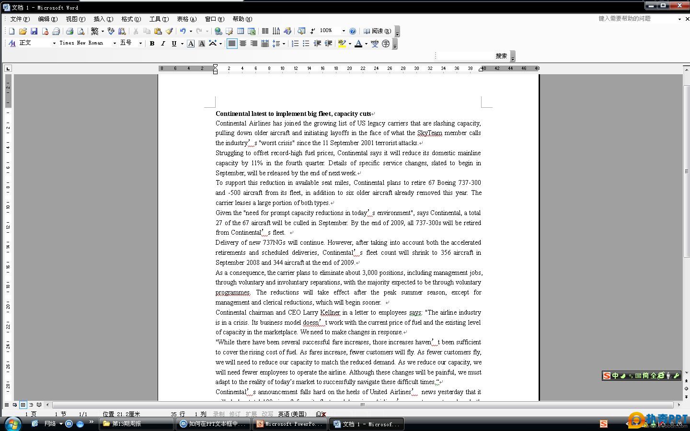The height and width of the screenshot is (431, 690).
Task: Set centered text alignment
Action: tap(243, 44)
